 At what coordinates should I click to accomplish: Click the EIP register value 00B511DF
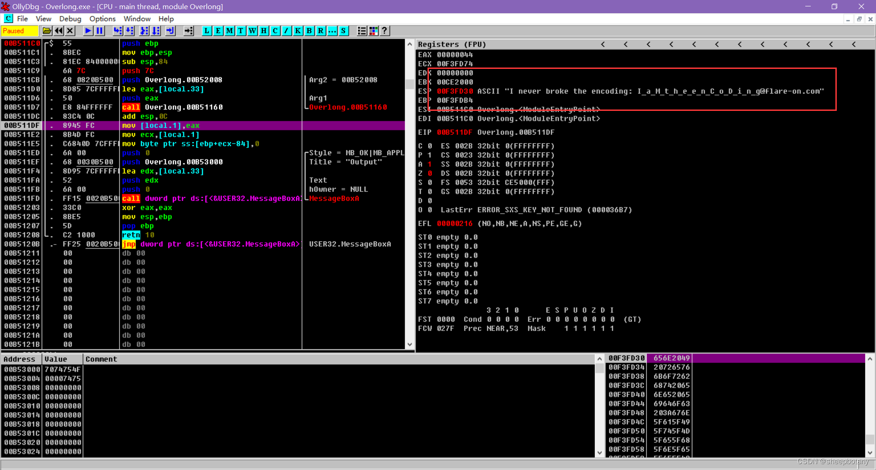coord(455,132)
